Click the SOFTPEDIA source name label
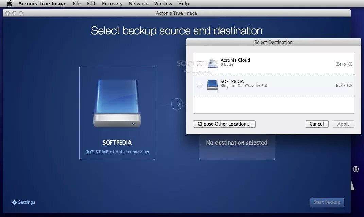 click(x=117, y=143)
